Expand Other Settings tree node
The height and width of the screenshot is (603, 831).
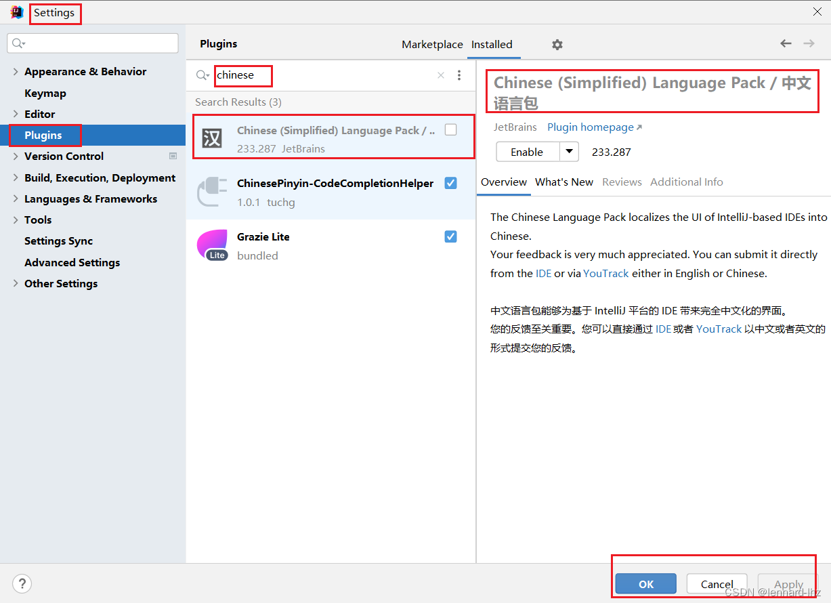[16, 283]
